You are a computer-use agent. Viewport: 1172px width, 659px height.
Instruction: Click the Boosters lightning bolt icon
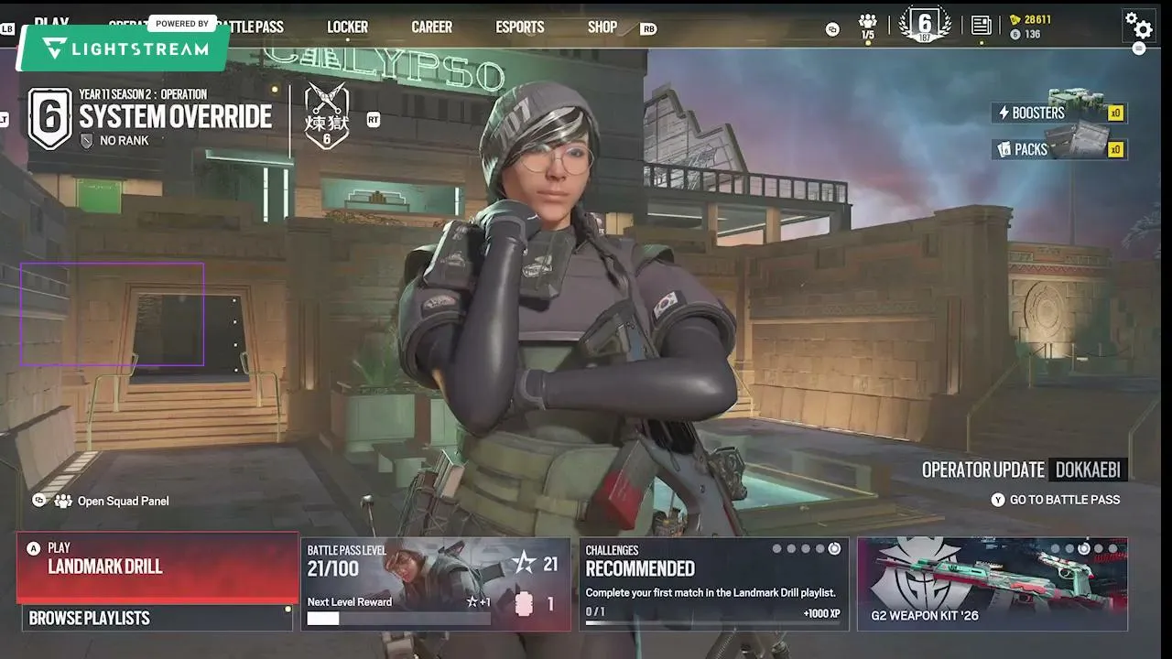click(1004, 113)
